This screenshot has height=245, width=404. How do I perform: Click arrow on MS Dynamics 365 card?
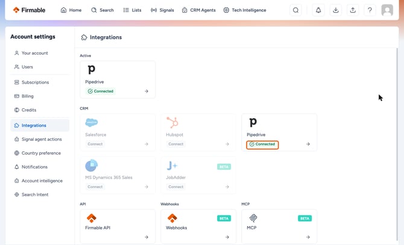click(147, 187)
